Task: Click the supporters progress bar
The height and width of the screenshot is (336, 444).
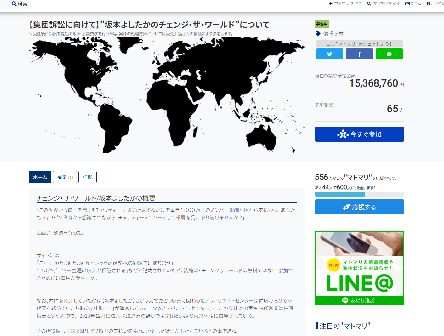Action: coord(359,194)
